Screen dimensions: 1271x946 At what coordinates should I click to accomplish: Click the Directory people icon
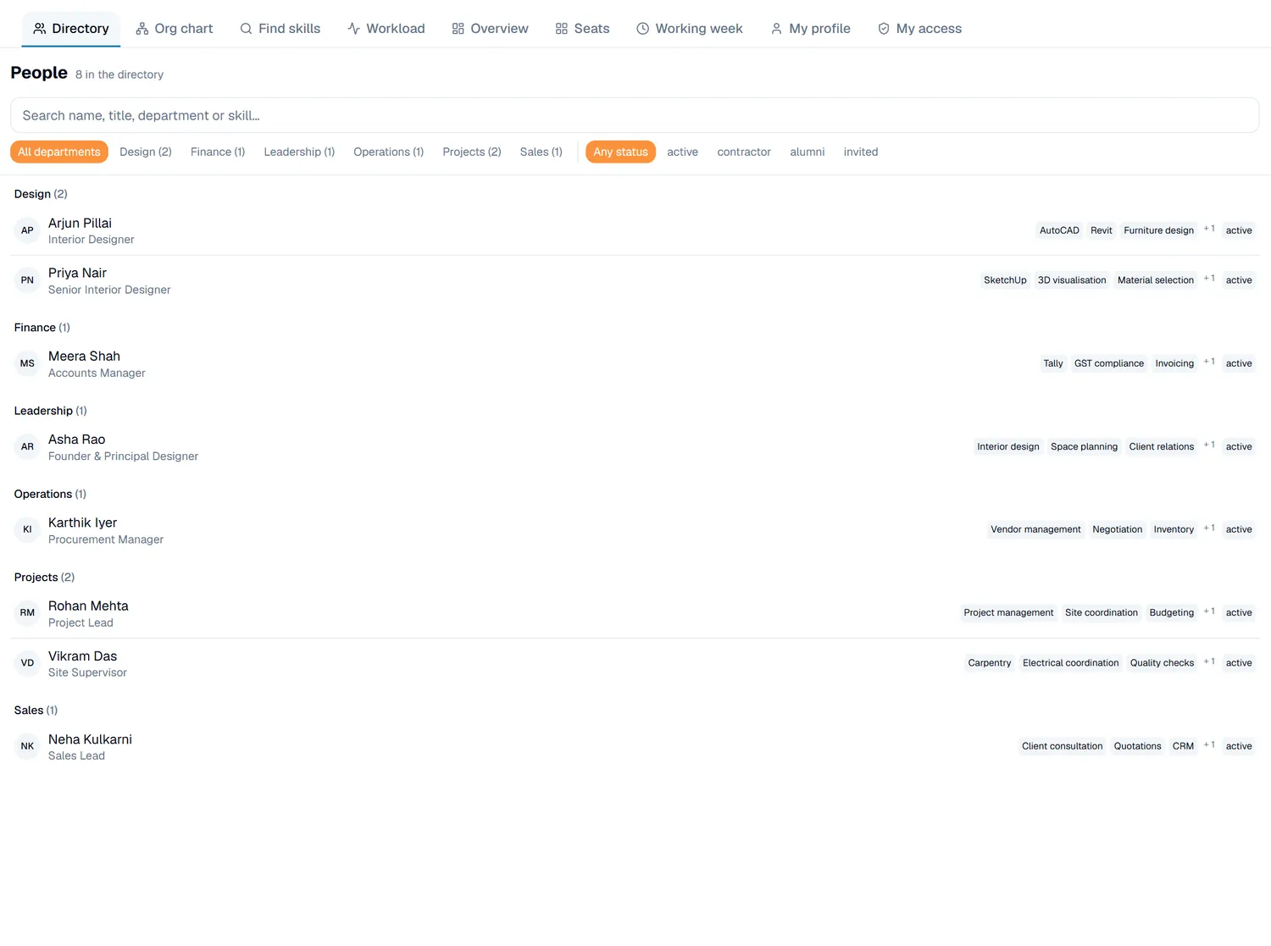click(40, 29)
